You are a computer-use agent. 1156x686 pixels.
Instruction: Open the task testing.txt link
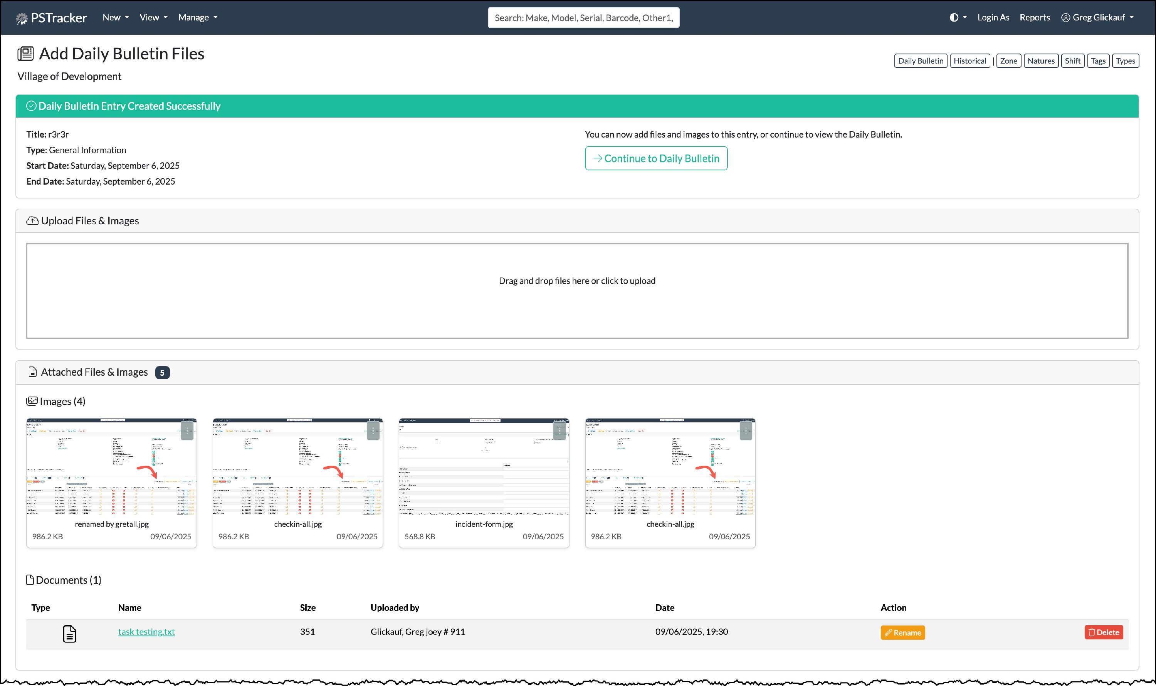[x=146, y=632]
